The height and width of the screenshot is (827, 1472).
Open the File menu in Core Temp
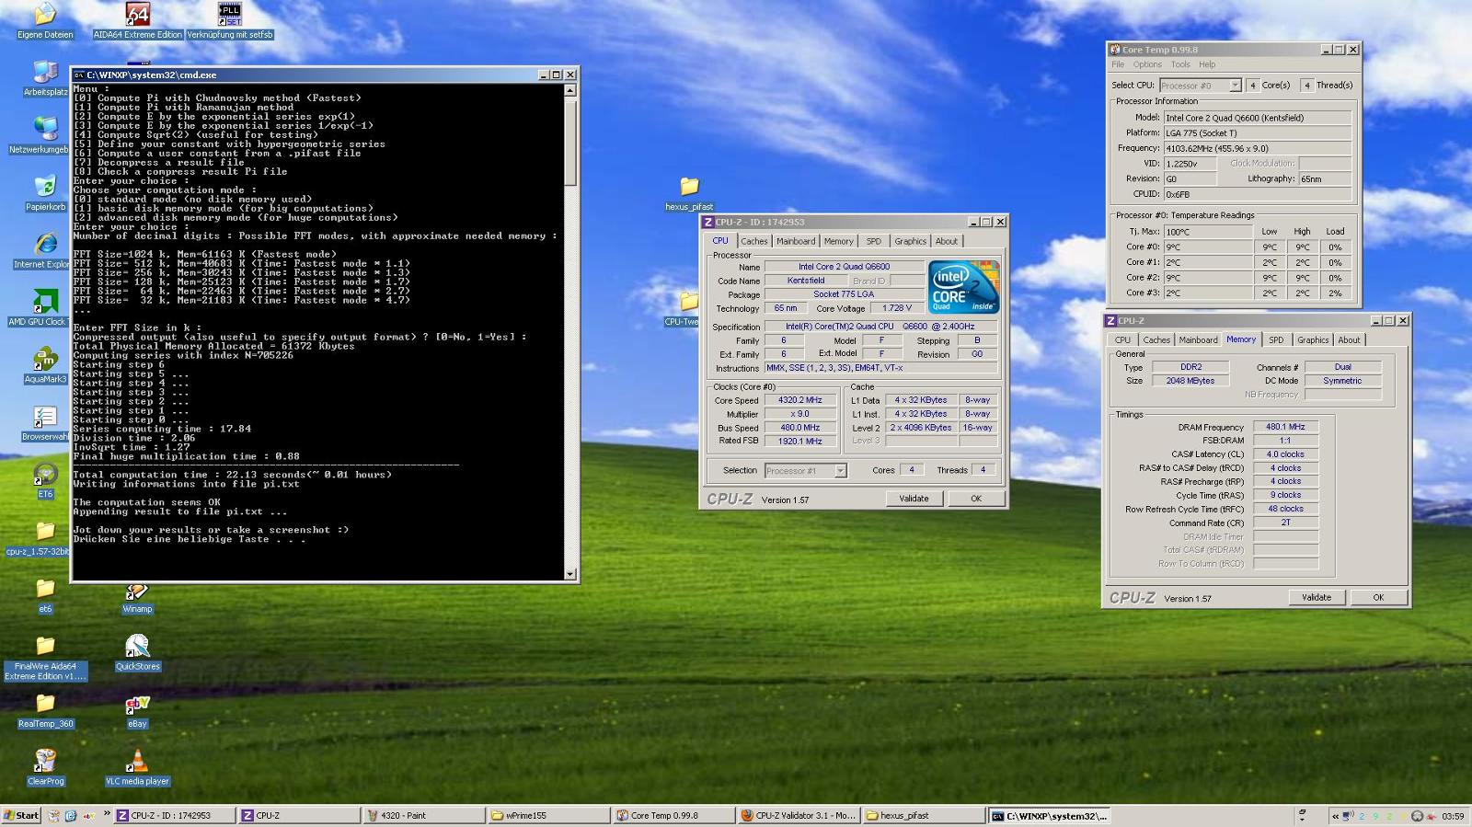tap(1118, 64)
